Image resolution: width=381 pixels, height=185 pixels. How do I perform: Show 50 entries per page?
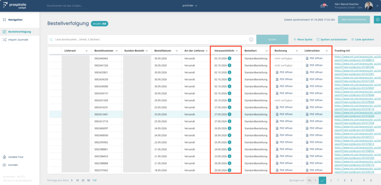coord(89,181)
